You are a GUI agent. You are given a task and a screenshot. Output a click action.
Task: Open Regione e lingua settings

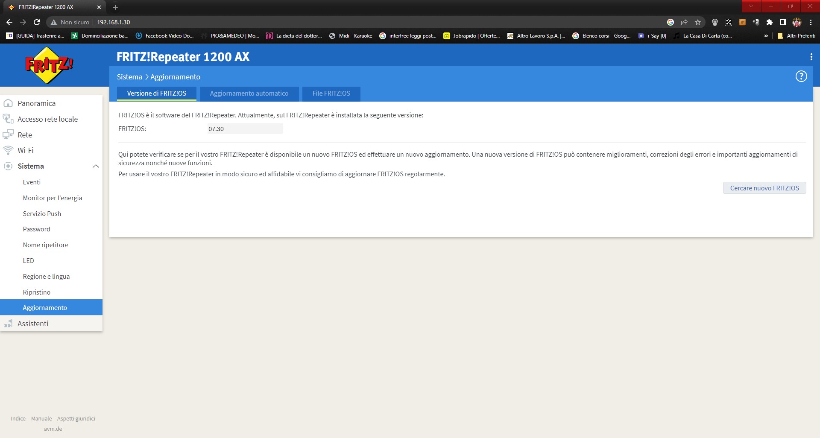pyautogui.click(x=46, y=277)
